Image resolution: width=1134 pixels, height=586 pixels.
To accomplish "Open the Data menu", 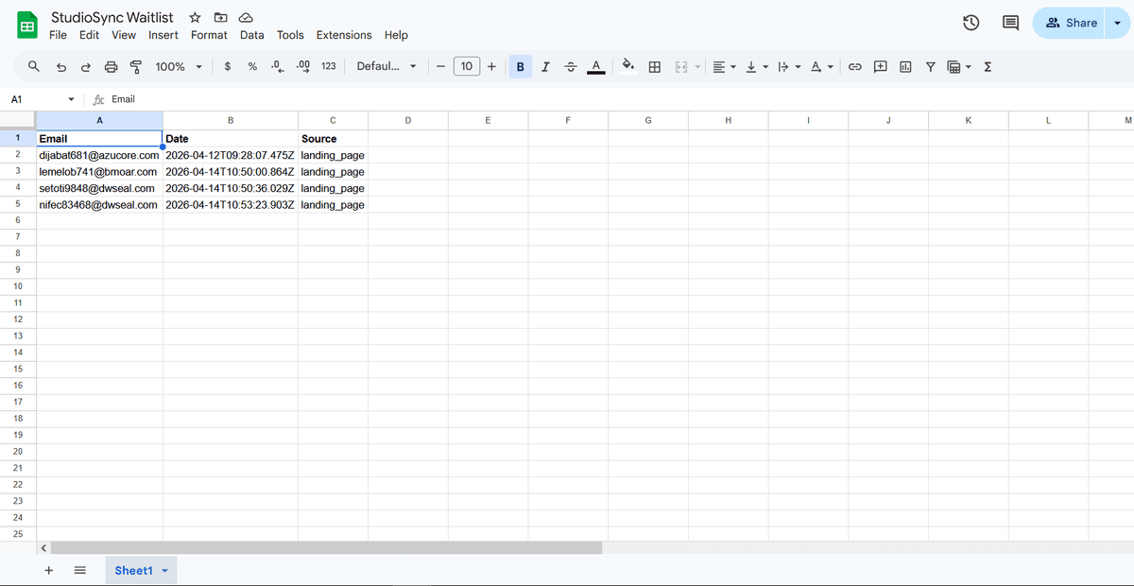I will point(251,34).
